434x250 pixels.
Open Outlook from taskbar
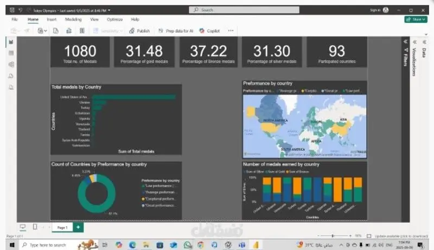(173, 245)
